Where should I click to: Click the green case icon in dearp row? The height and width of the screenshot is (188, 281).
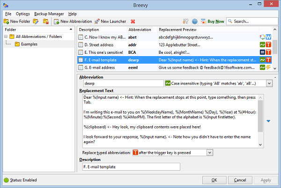262,60
